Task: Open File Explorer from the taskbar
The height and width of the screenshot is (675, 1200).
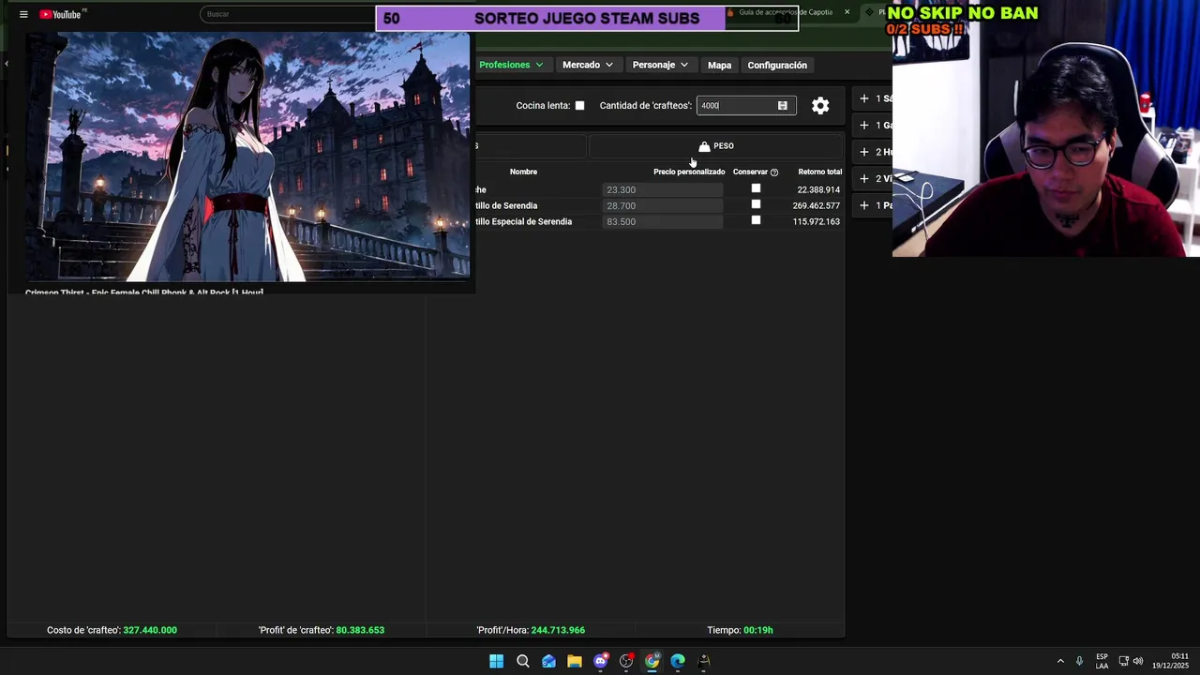Action: [575, 661]
